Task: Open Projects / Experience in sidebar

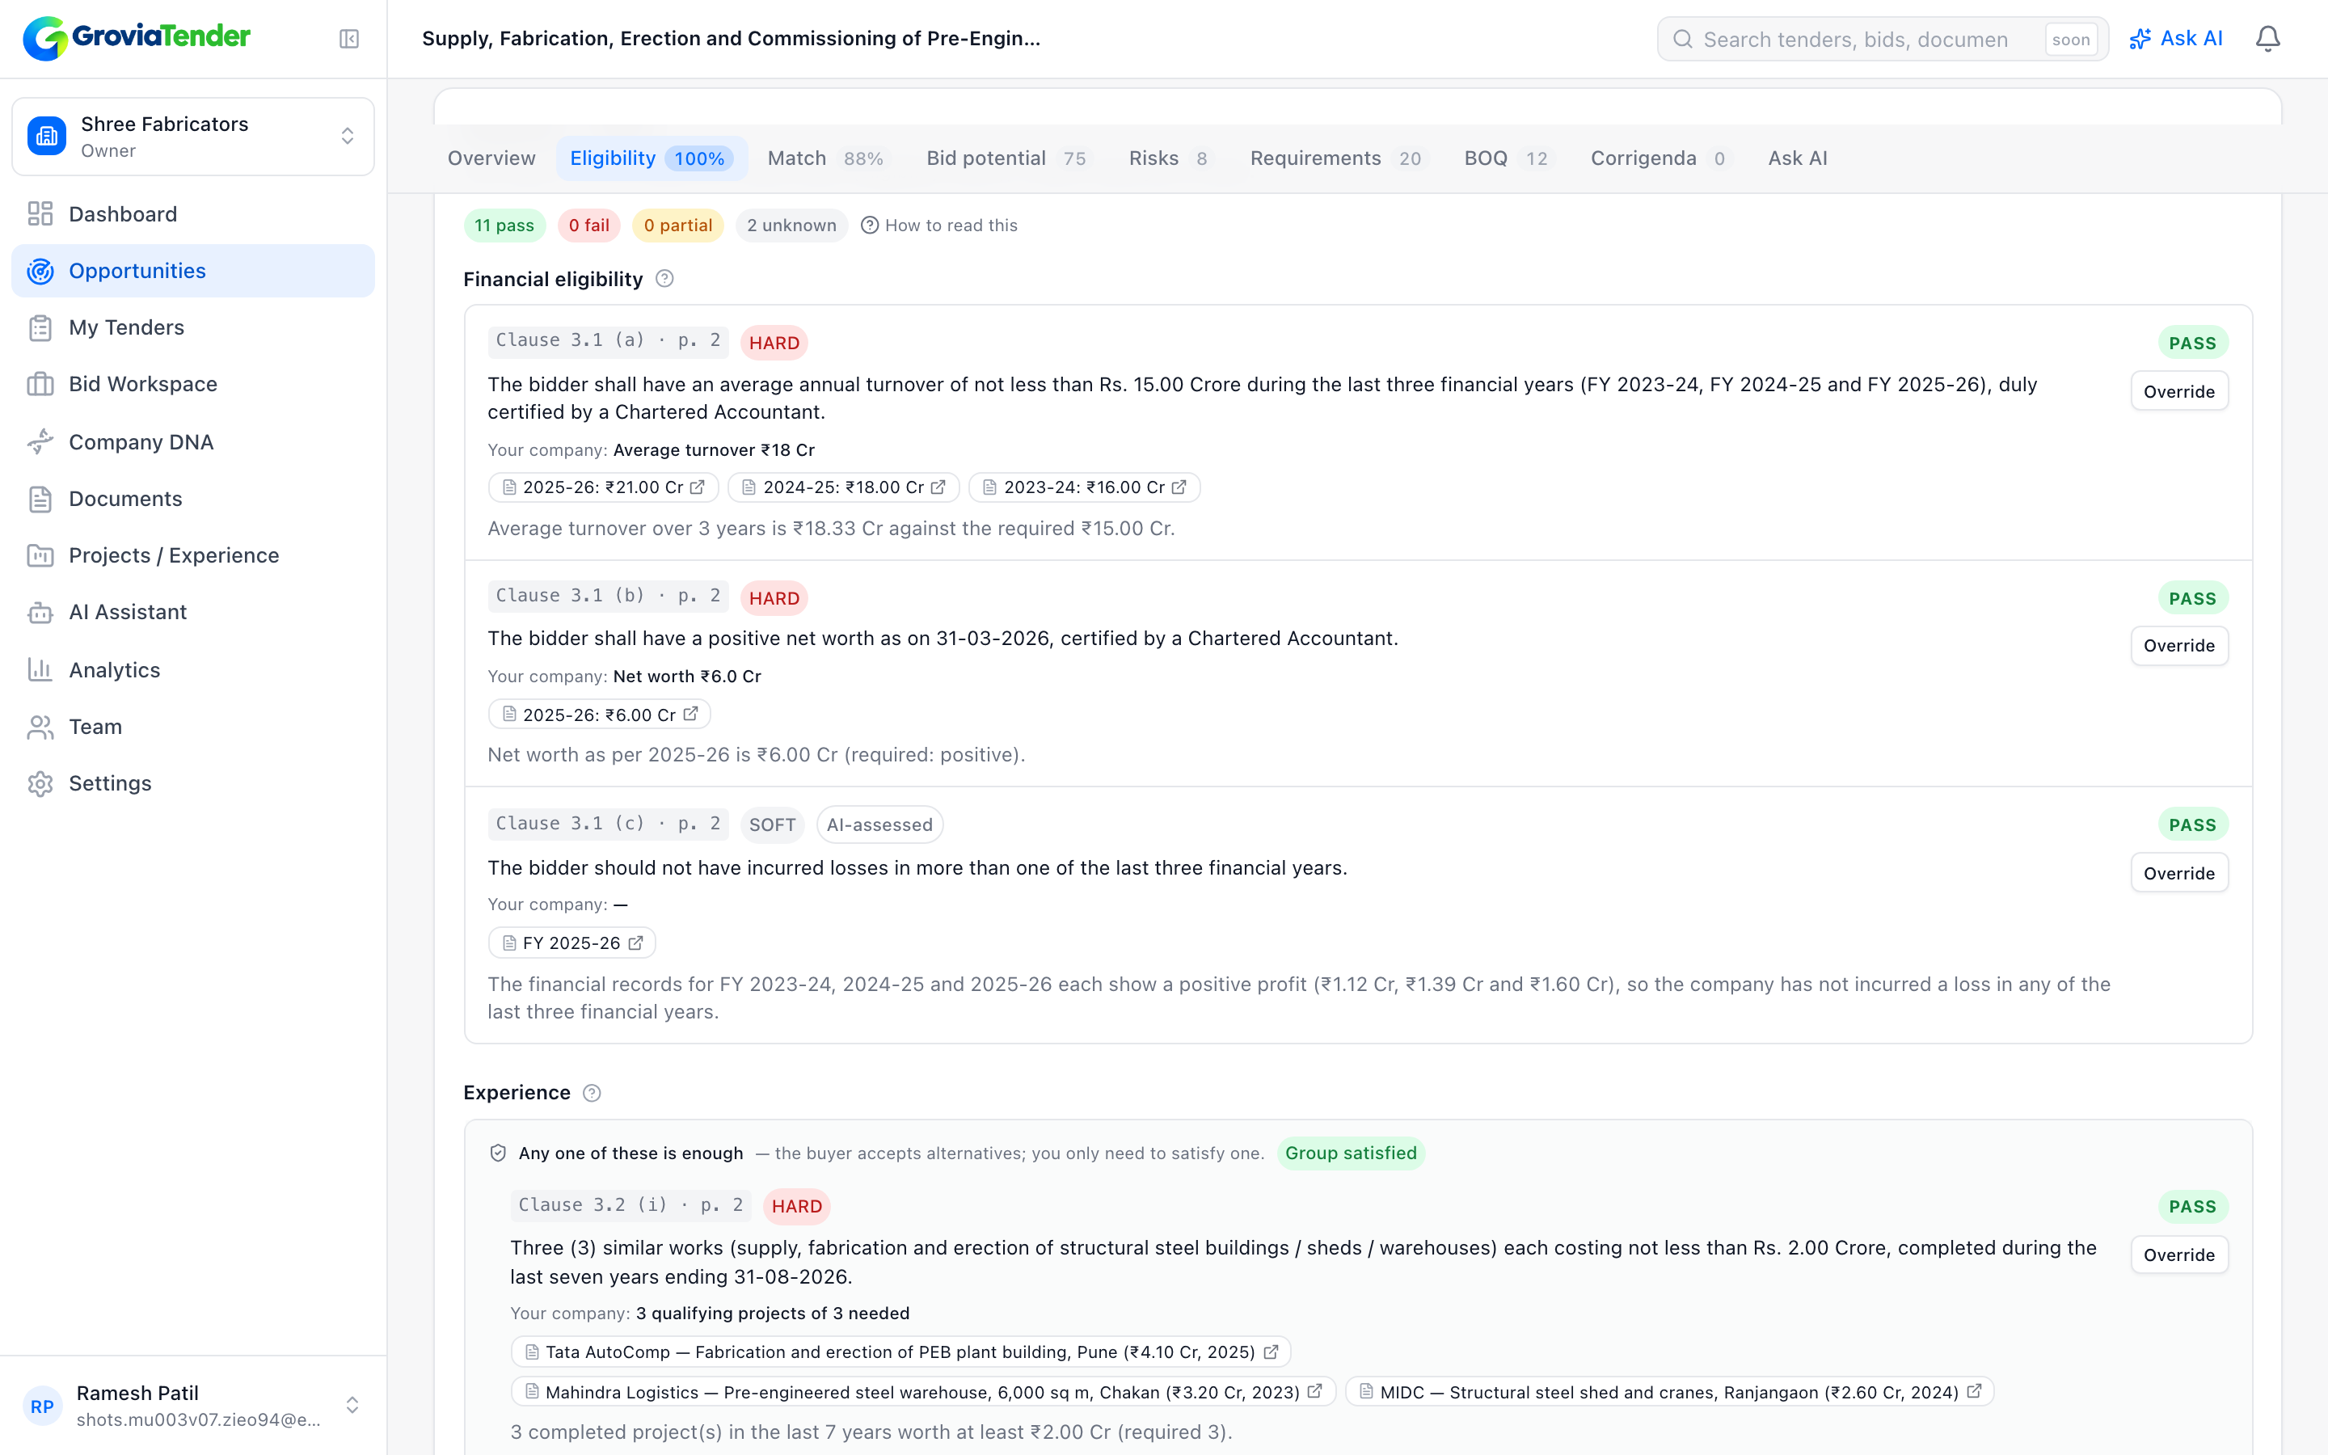Action: pyautogui.click(x=193, y=555)
